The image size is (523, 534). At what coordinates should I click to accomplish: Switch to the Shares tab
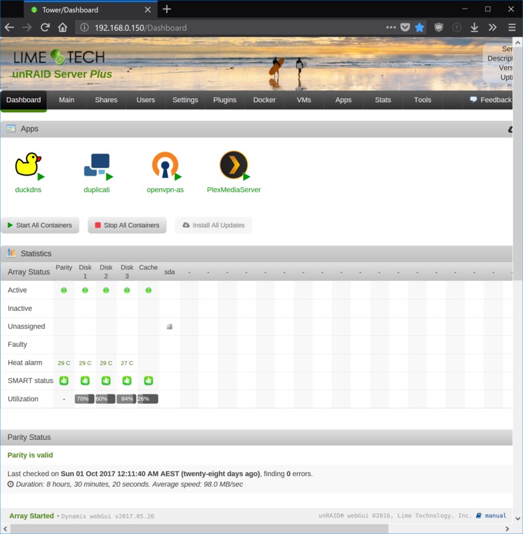(x=106, y=99)
